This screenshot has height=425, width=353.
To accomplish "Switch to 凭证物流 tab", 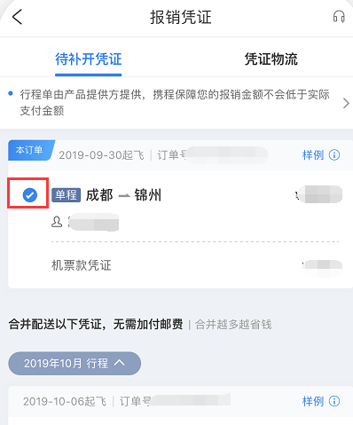I will [x=271, y=59].
